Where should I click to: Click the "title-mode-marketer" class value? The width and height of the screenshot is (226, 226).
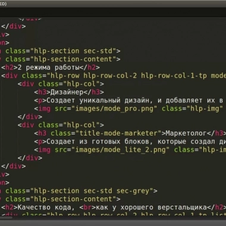[118, 133]
